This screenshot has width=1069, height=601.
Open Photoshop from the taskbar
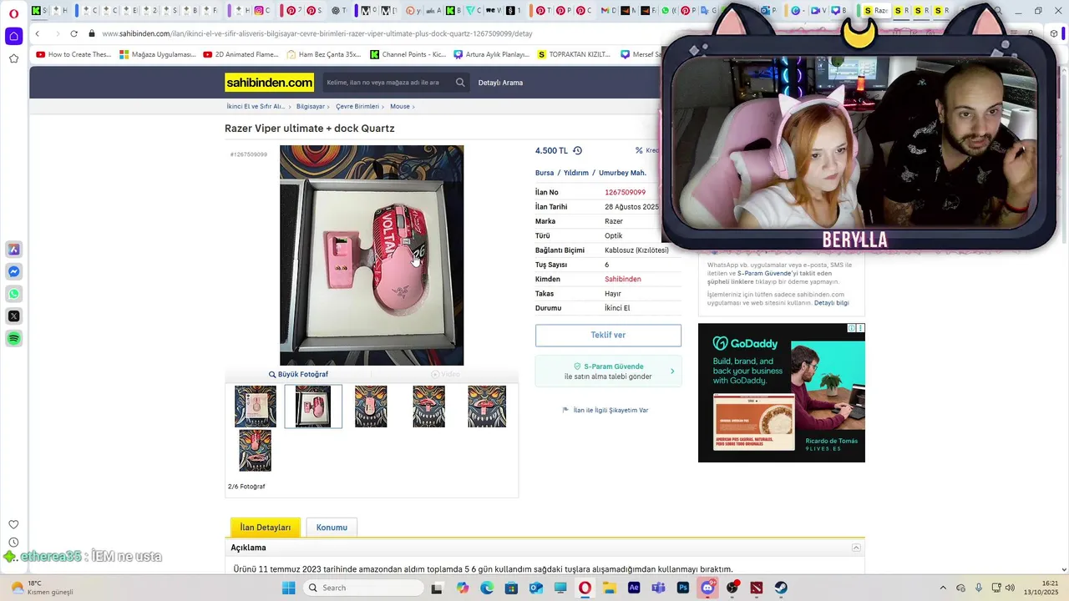[683, 588]
